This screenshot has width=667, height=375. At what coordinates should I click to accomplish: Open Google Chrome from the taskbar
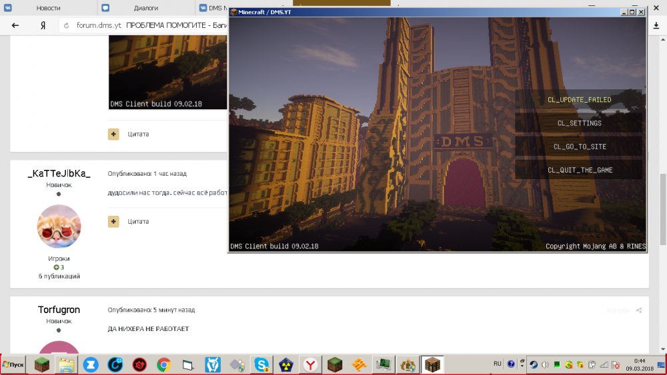163,365
